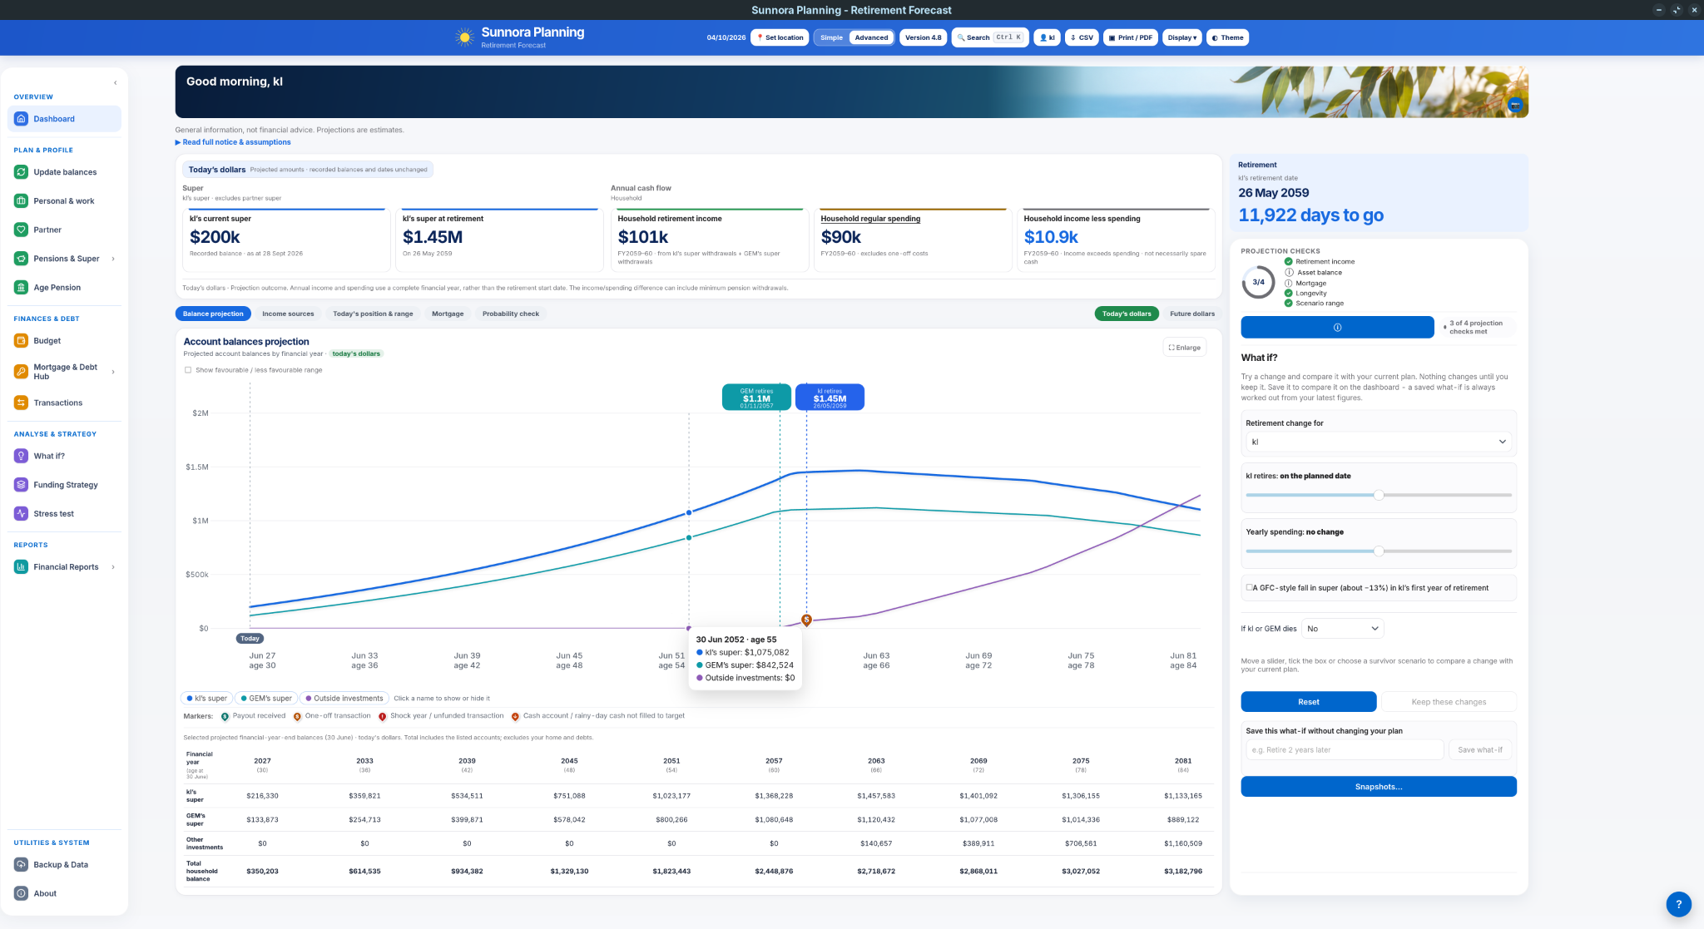Adjust the Yearly spending slider

(1378, 551)
